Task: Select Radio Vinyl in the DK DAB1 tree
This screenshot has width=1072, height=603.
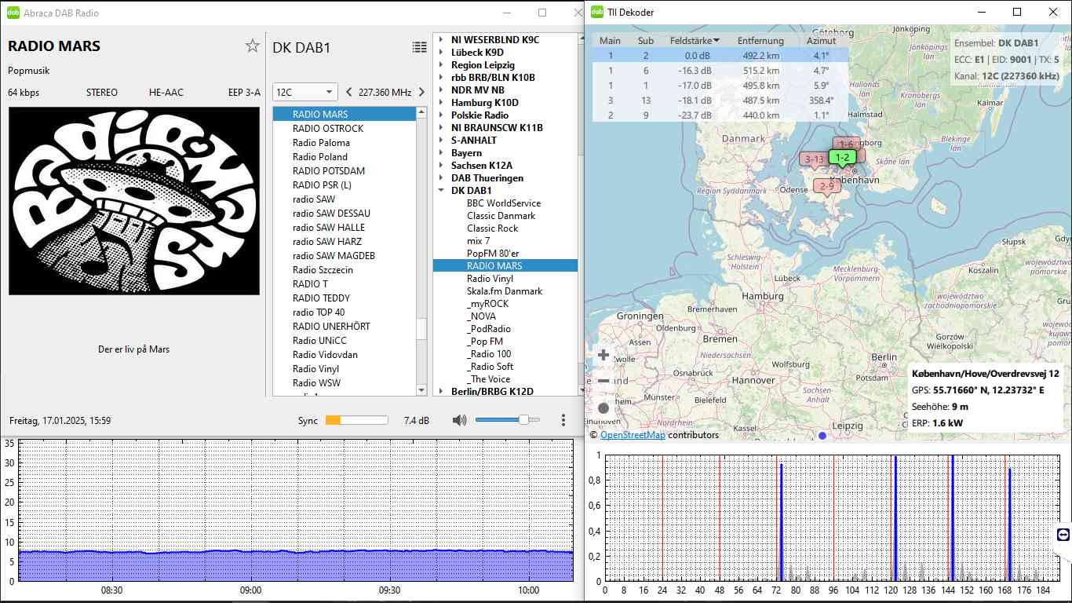Action: point(490,279)
